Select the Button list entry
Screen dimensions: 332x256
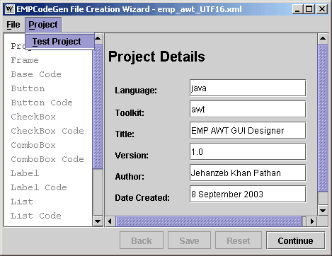(28, 88)
